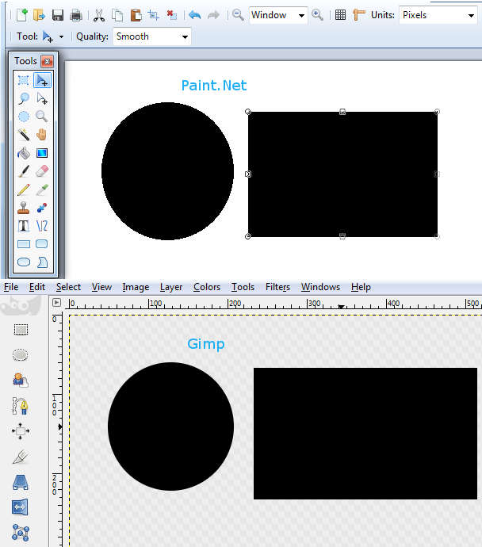Click the bottom-center selection handle on rectangle
Image resolution: width=482 pixels, height=547 pixels.
[342, 236]
